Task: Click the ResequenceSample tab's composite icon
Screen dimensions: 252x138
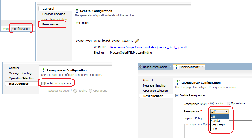Action: tap(140, 67)
